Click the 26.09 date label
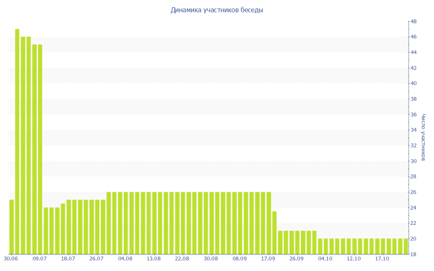Image resolution: width=434 pixels, height=271 pixels. tap(296, 259)
